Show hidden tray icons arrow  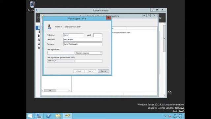162,116
